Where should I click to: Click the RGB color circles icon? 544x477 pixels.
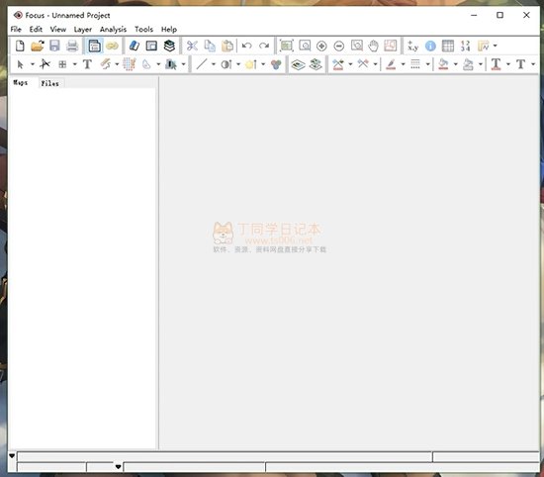click(x=276, y=64)
